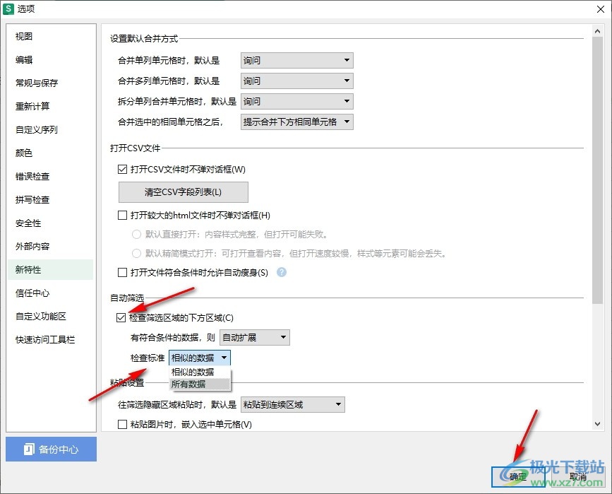
Task: Enable 打开文件符合条件时允许自动瘦身 checkbox
Action: pyautogui.click(x=122, y=272)
